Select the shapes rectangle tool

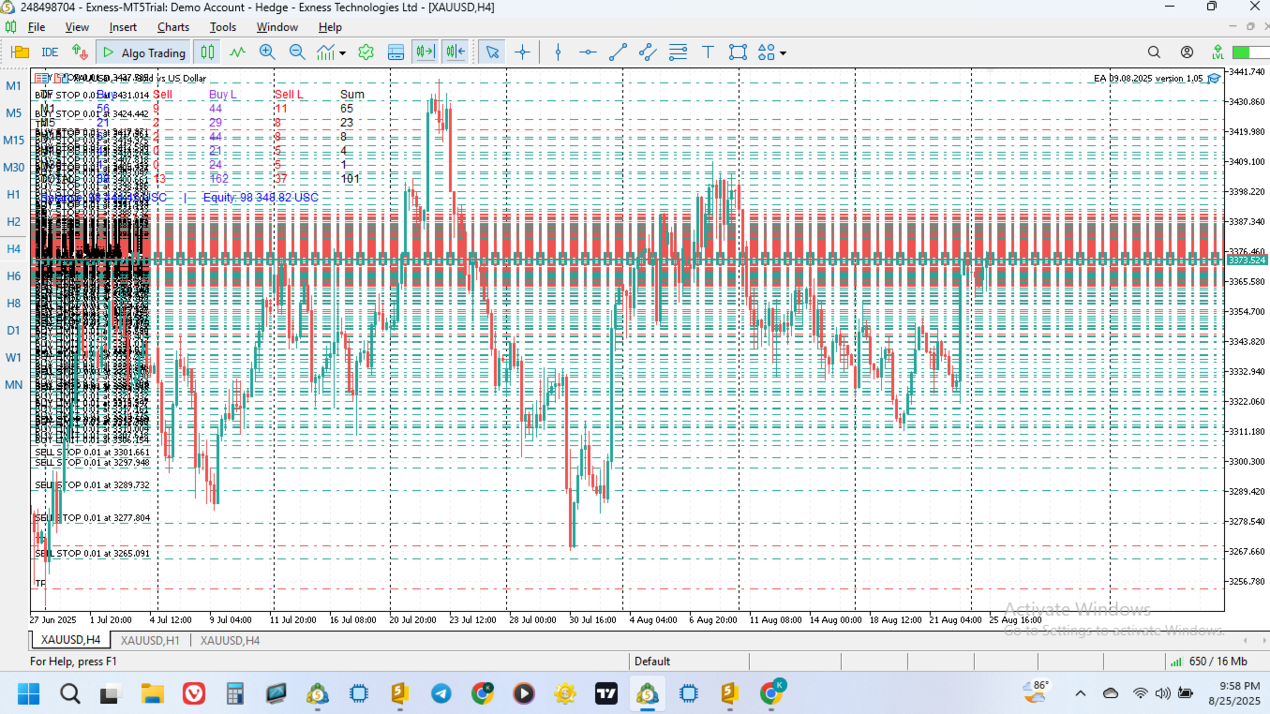click(x=738, y=52)
